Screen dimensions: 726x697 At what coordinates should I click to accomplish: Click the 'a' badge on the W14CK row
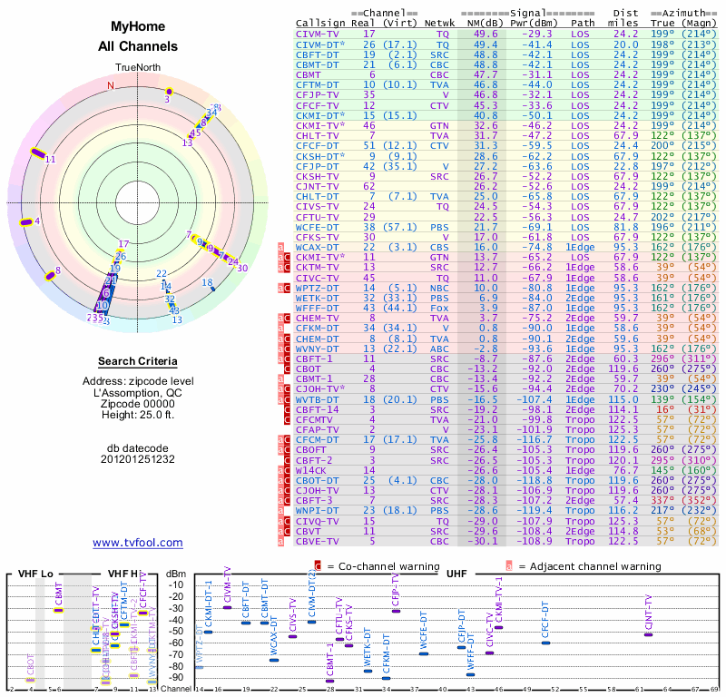[x=280, y=470]
